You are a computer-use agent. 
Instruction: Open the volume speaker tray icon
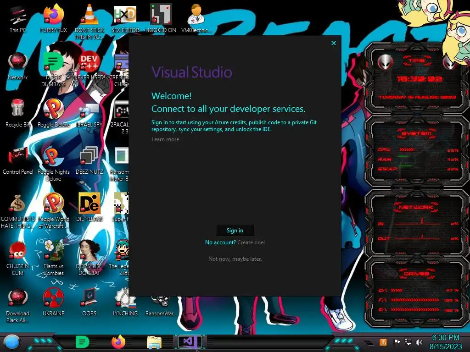(x=419, y=342)
